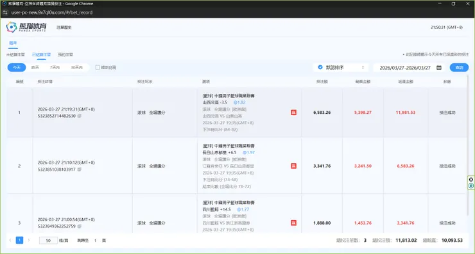This screenshot has width=475, height=254.
Task: Click bet amount 6,583.26
Action: pyautogui.click(x=322, y=113)
